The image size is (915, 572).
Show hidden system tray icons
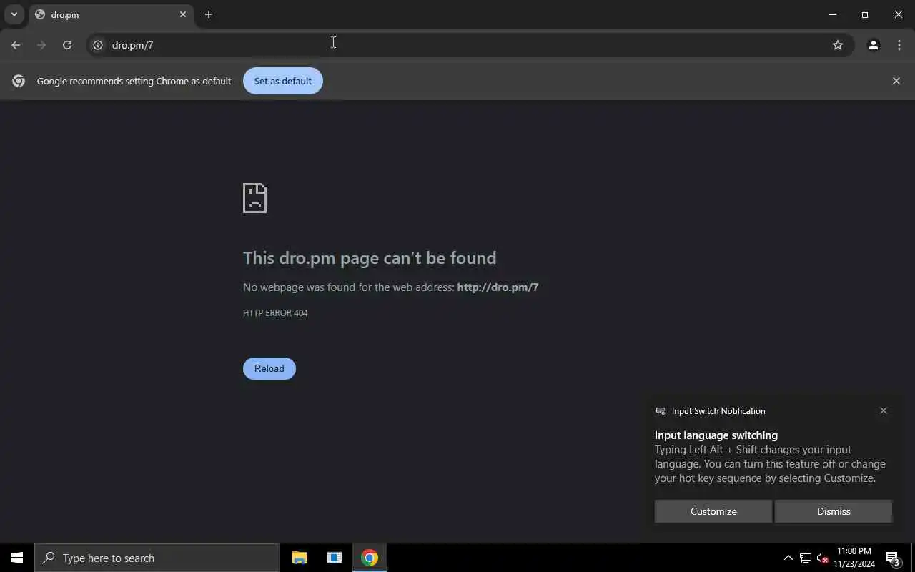click(x=788, y=558)
